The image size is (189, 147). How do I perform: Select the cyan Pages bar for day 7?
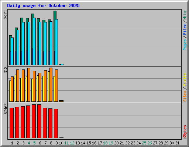[x=45, y=43]
